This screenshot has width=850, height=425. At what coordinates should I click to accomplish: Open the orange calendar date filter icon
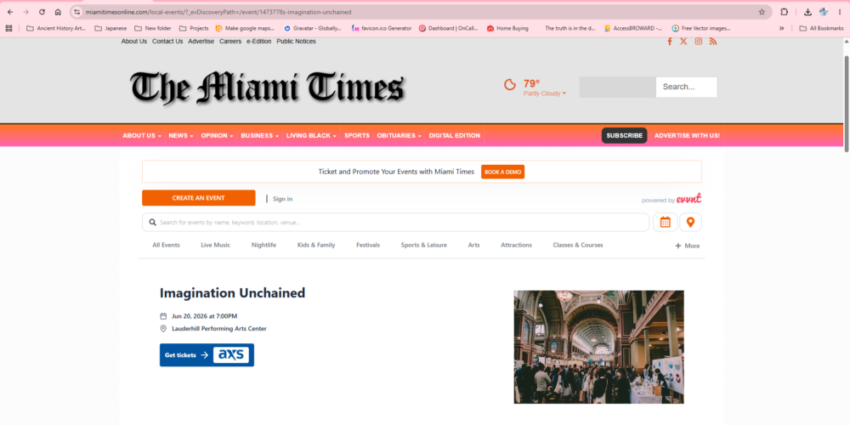point(666,222)
